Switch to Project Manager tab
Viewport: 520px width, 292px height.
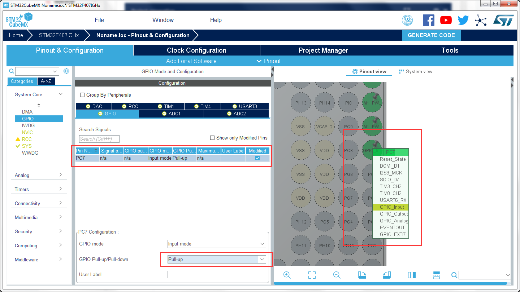(323, 50)
